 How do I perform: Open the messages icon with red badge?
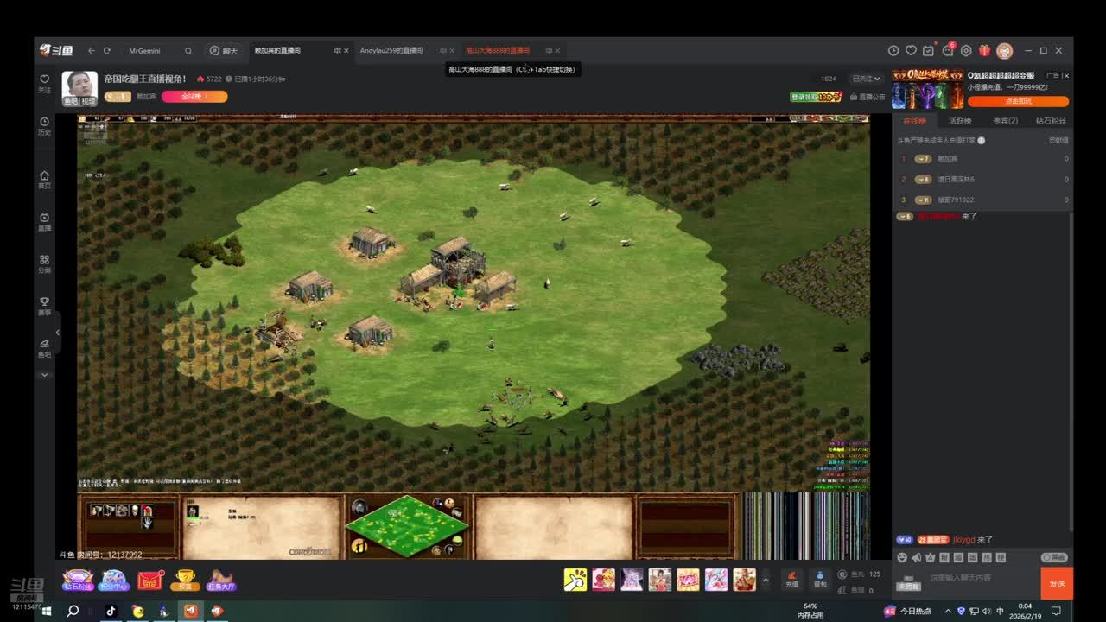point(947,51)
